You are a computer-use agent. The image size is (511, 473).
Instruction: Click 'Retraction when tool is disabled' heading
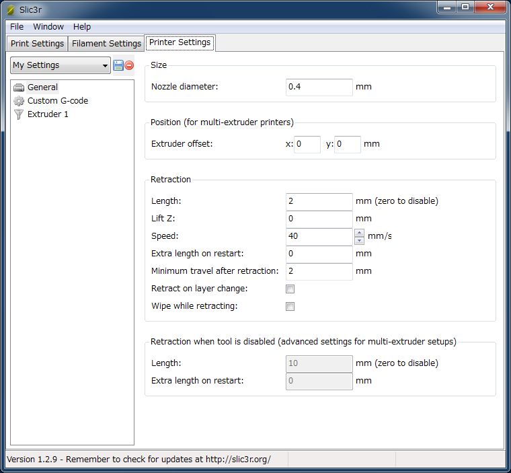coord(303,342)
